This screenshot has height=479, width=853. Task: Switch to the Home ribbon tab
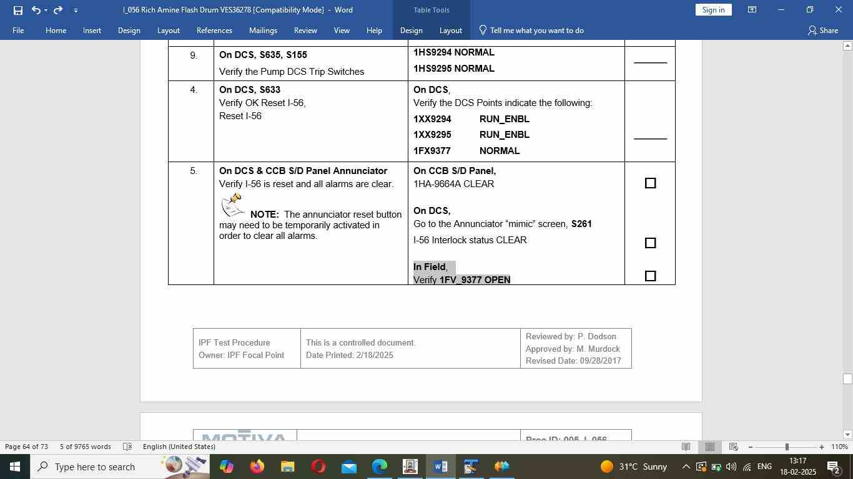click(56, 30)
